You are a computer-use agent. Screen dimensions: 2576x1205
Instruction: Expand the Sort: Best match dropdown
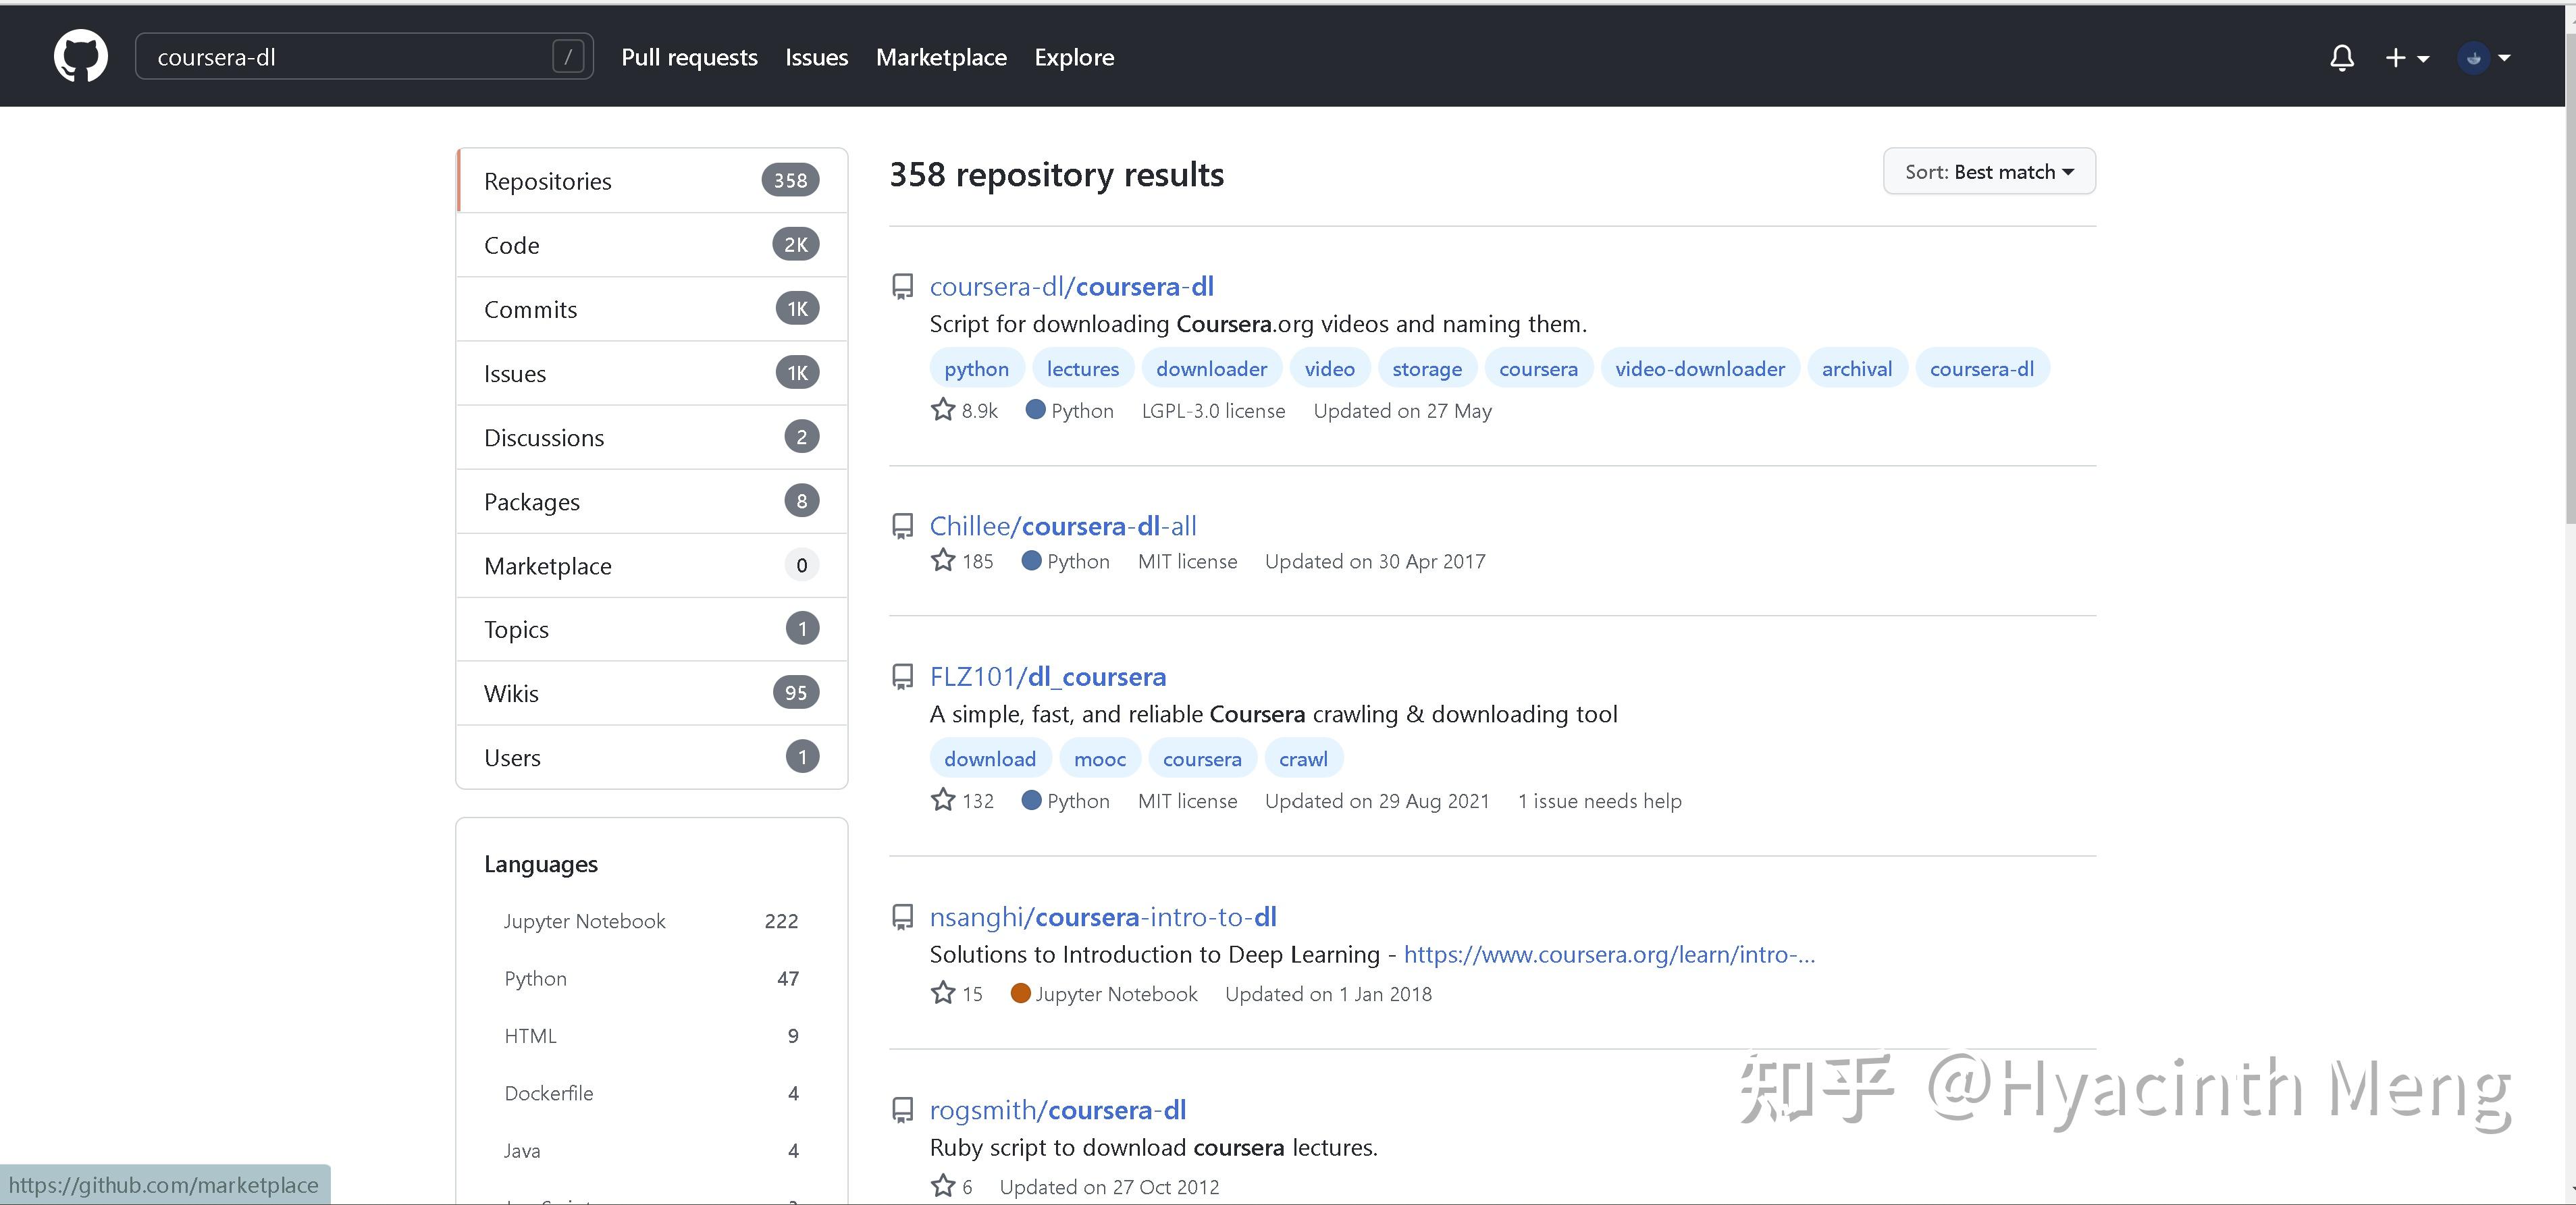tap(1989, 172)
